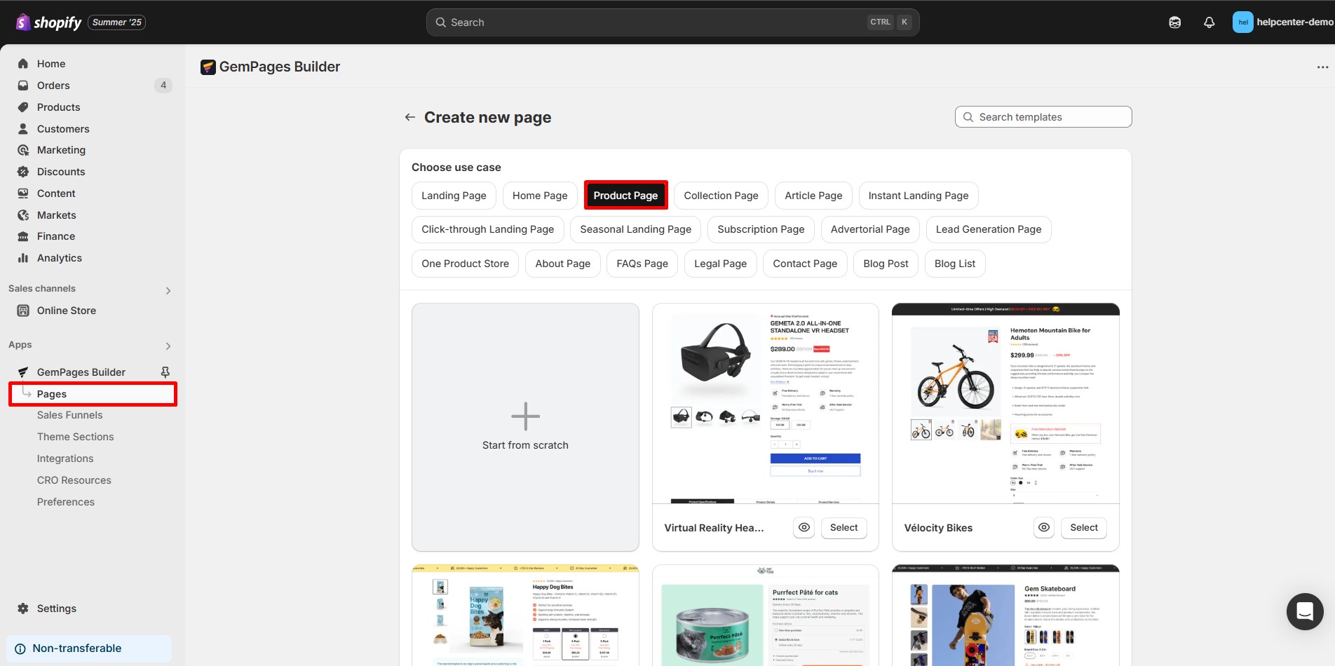Select the Product Page use case
Image resolution: width=1335 pixels, height=666 pixels.
click(625, 195)
